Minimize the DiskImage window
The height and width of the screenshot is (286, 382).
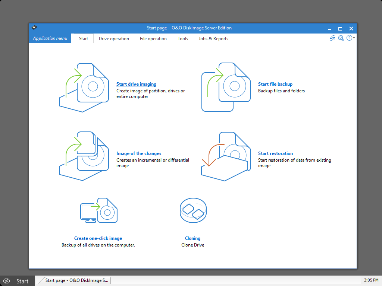[x=330, y=29]
